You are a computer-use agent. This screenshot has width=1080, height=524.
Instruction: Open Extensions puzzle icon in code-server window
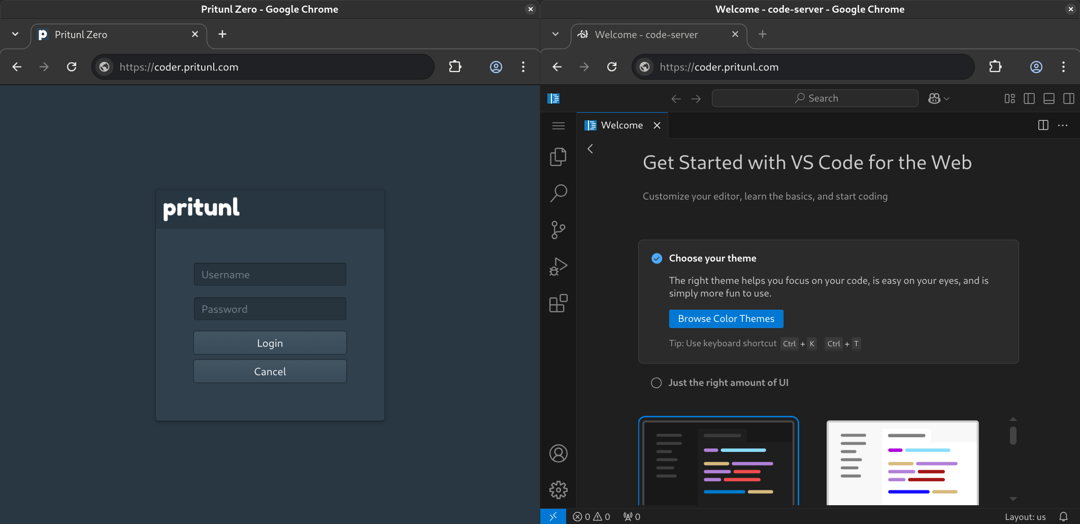(x=996, y=67)
